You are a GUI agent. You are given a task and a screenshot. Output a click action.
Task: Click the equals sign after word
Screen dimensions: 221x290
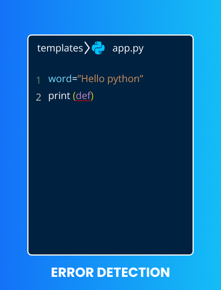[74, 79]
